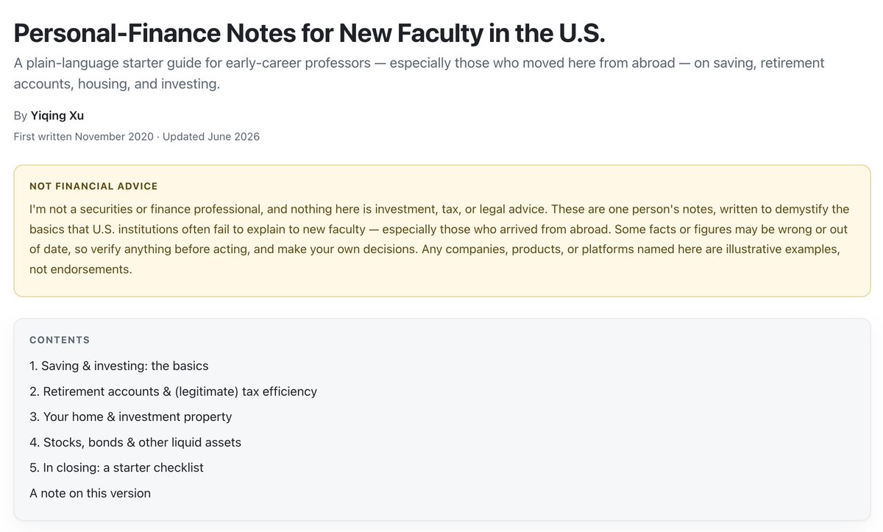Click the "CONTENTS" heading label
This screenshot has height=532, width=883.
(60, 340)
